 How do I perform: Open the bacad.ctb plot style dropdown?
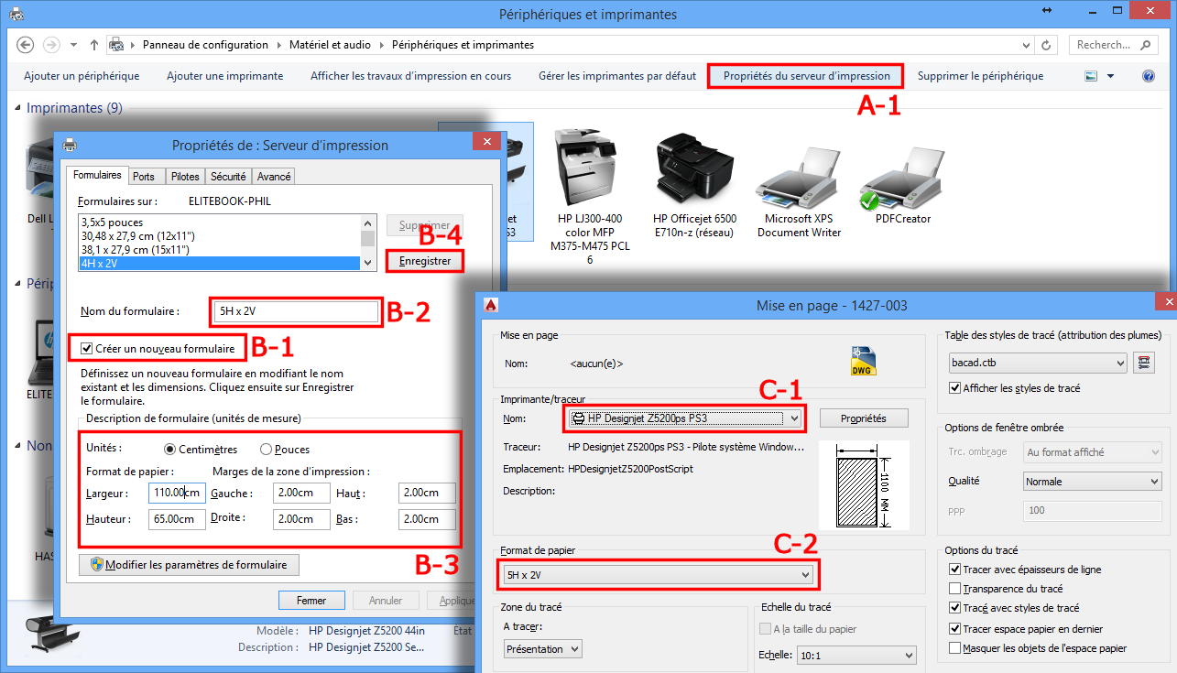pyautogui.click(x=1039, y=364)
